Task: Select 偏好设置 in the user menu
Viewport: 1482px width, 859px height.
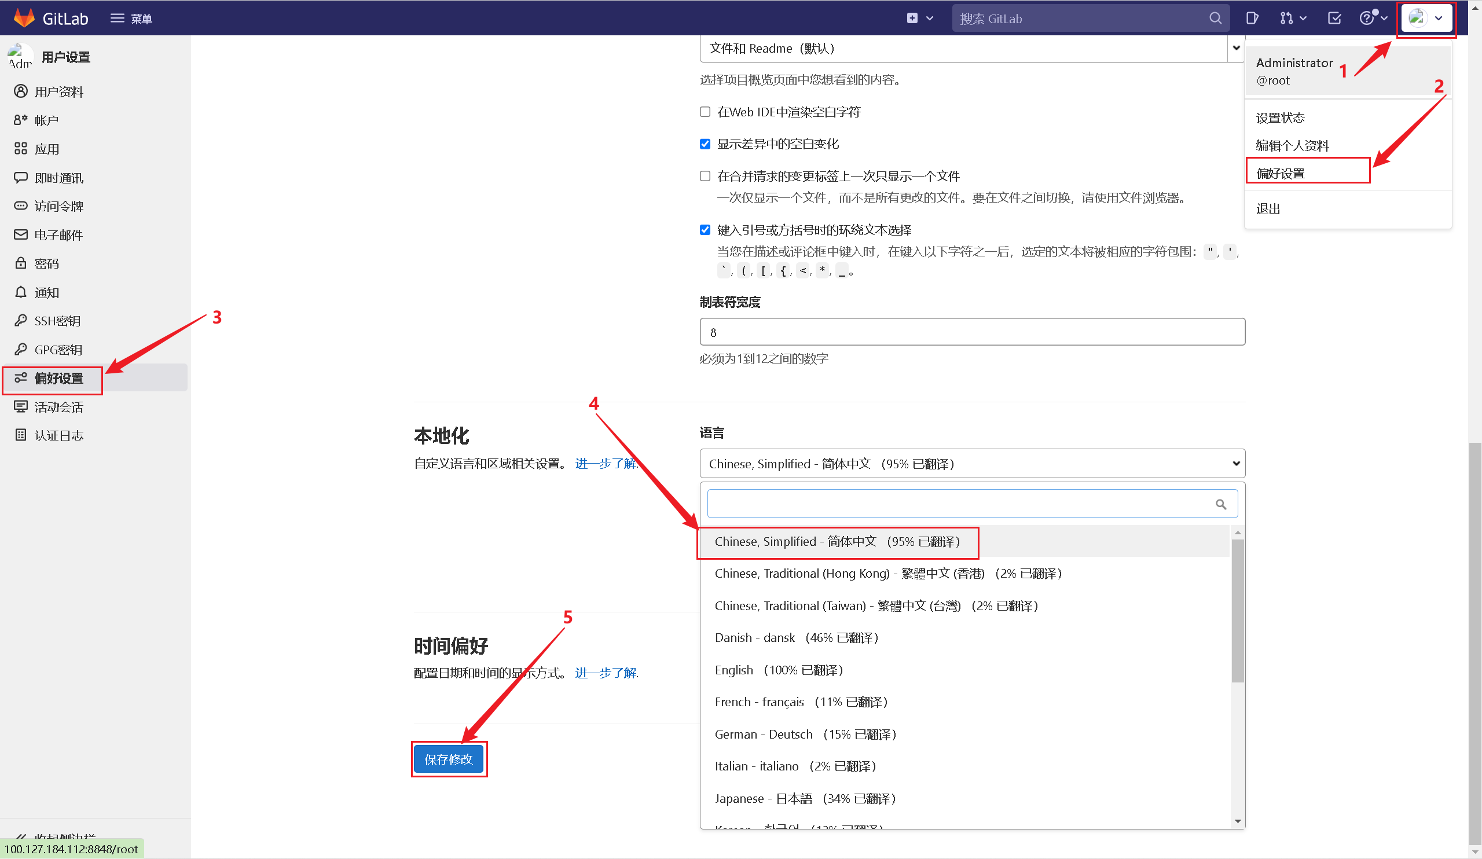Action: (x=1281, y=173)
